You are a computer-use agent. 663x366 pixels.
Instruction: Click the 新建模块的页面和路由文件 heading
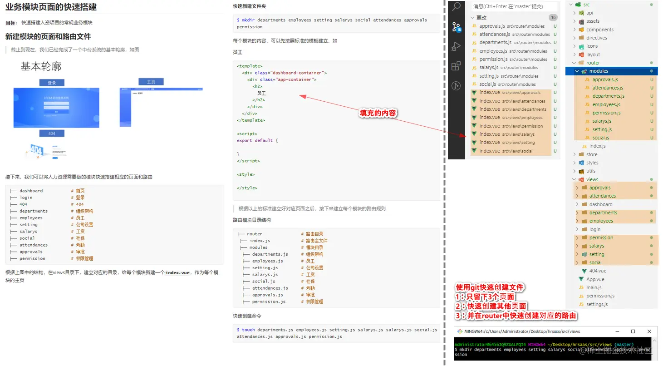click(x=48, y=36)
